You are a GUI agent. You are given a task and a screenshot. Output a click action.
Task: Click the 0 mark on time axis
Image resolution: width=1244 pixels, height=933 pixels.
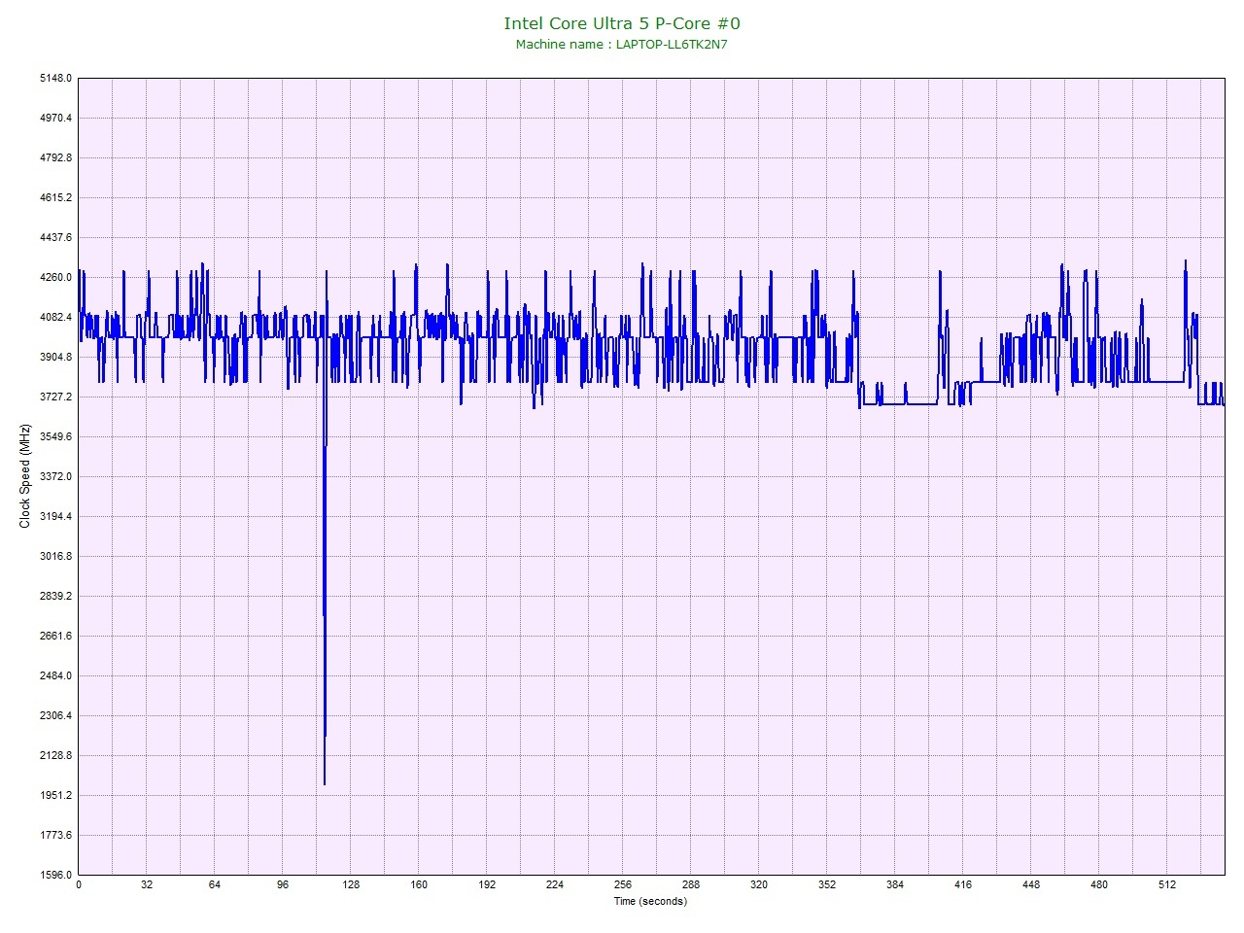[79, 885]
